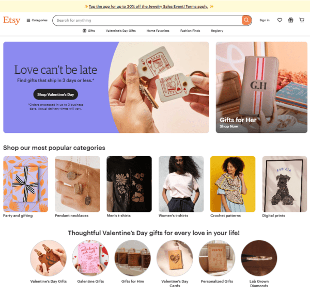Open Home Favorites nav item
The height and width of the screenshot is (298, 310).
coord(158,31)
